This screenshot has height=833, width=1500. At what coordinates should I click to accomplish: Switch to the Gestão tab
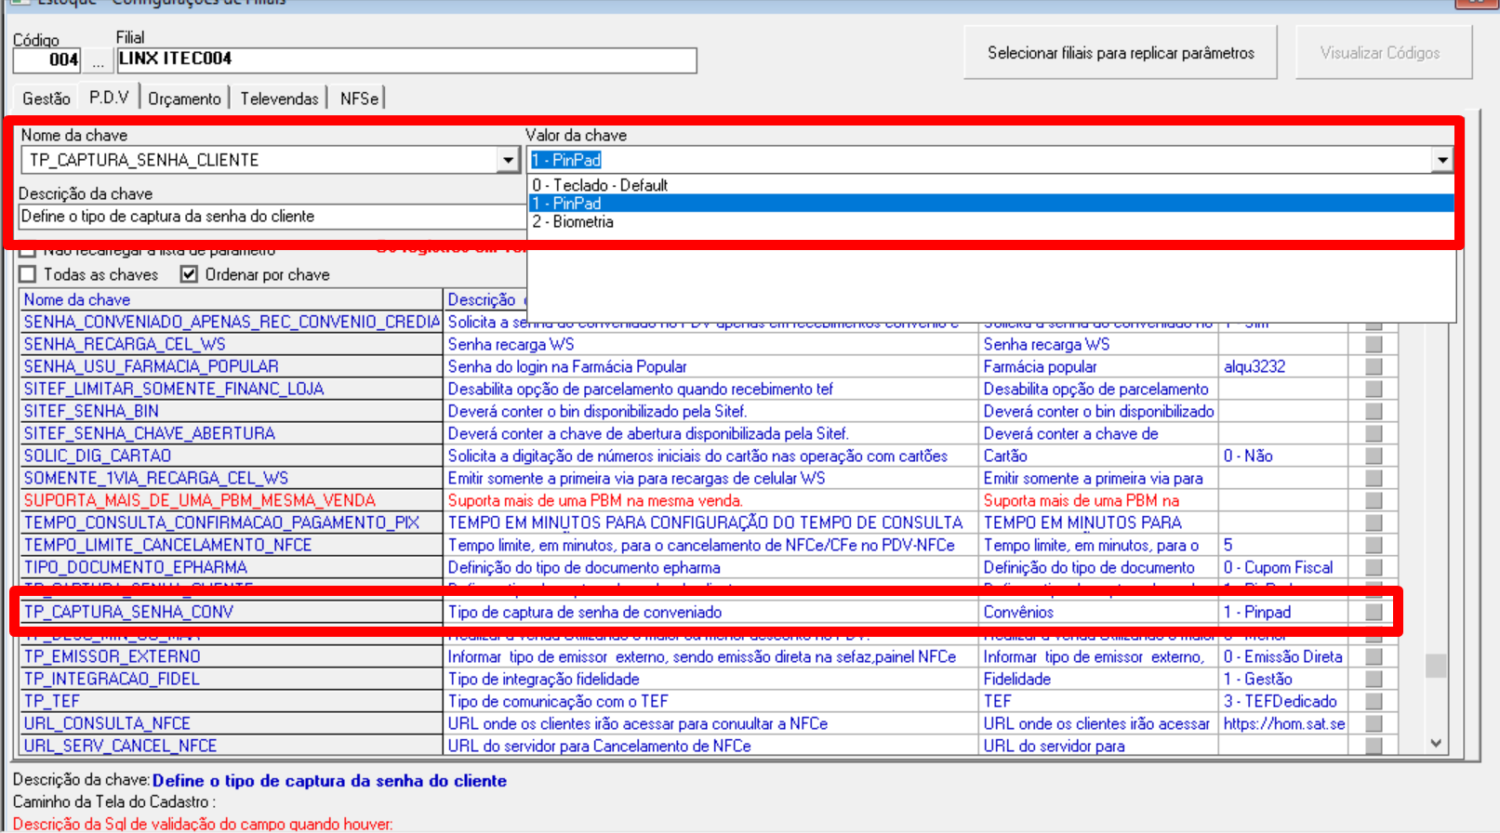point(46,99)
